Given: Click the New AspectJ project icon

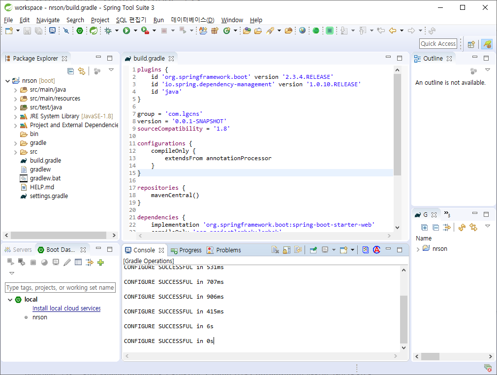Looking at the screenshot, I should (203, 31).
